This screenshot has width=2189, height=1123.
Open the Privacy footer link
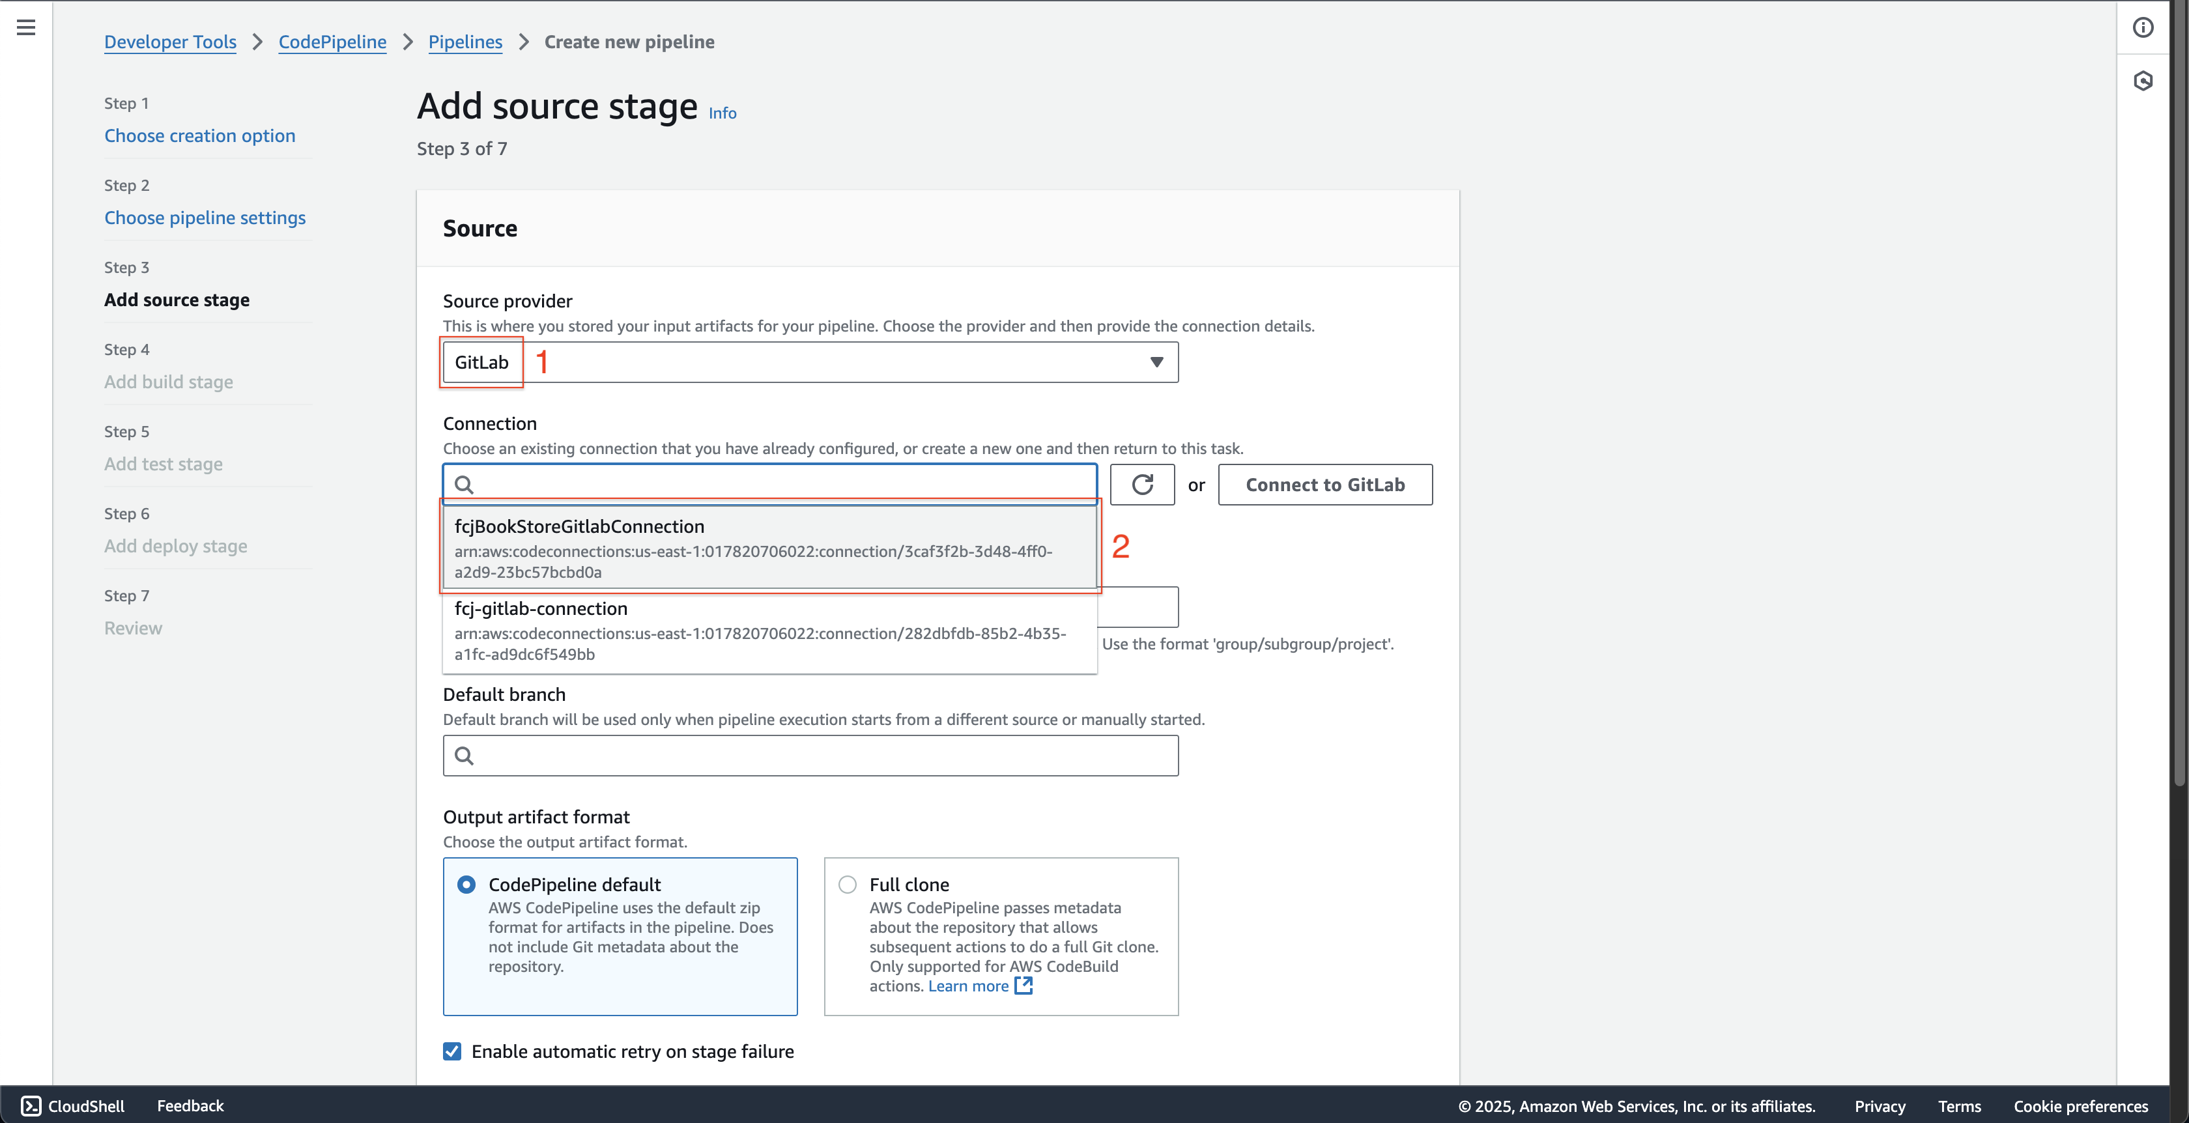[x=1880, y=1106]
